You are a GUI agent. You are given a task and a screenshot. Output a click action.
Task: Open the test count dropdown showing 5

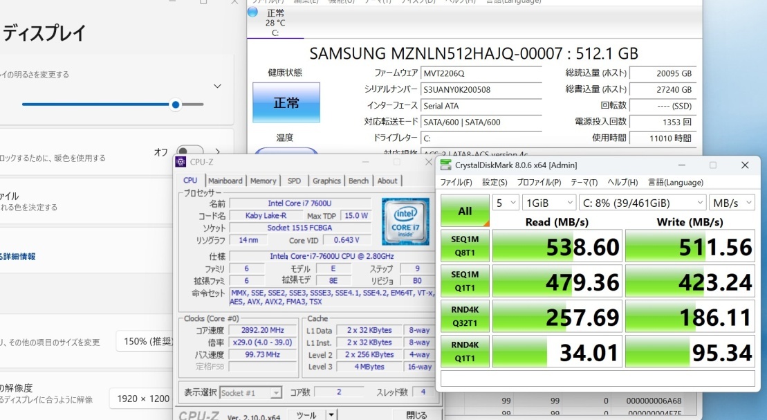(x=506, y=203)
